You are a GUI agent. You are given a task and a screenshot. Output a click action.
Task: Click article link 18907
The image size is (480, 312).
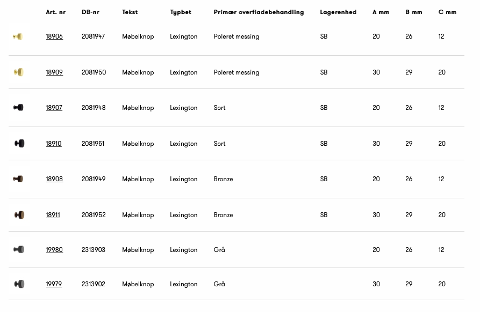54,108
